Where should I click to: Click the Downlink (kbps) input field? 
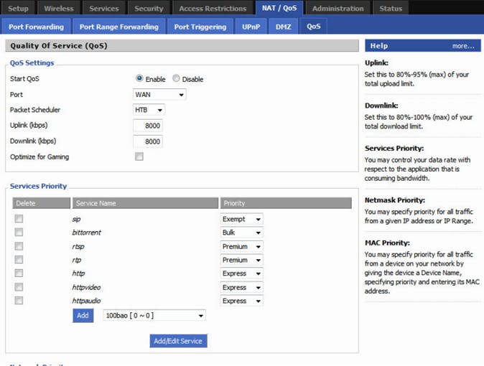[x=148, y=141]
